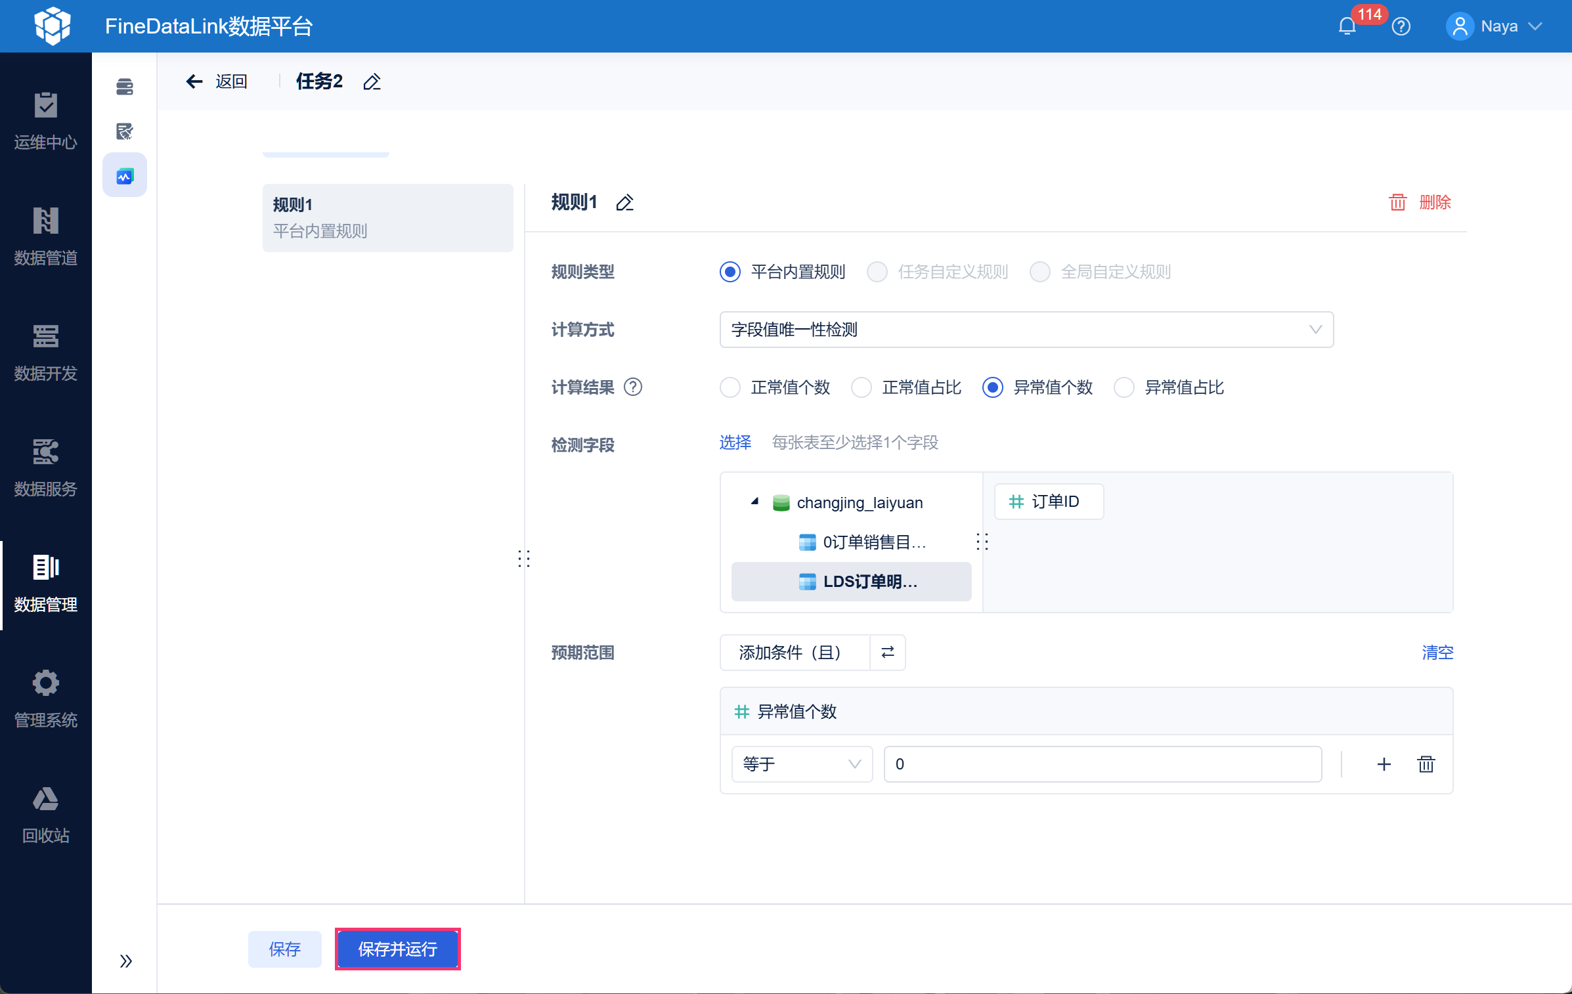Click the 返回 back arrow
The width and height of the screenshot is (1572, 994).
pyautogui.click(x=194, y=81)
